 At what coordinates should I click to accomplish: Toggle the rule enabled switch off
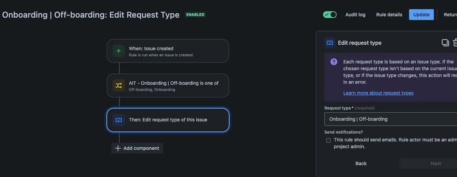pos(330,15)
